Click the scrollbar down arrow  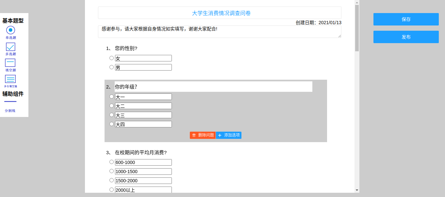[x=357, y=190]
